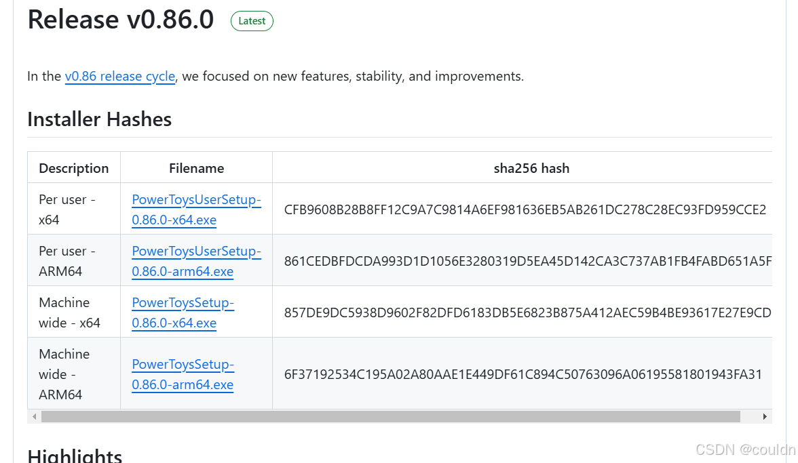The height and width of the screenshot is (463, 798).
Task: Download PowerToysSetup-0.86.0-arm64.exe
Action: 183,374
